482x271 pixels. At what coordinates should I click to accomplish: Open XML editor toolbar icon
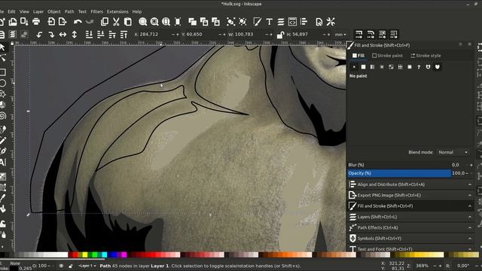[292, 22]
